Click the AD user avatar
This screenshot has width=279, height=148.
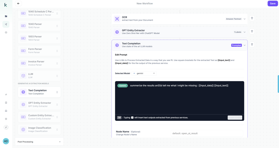click(6, 141)
